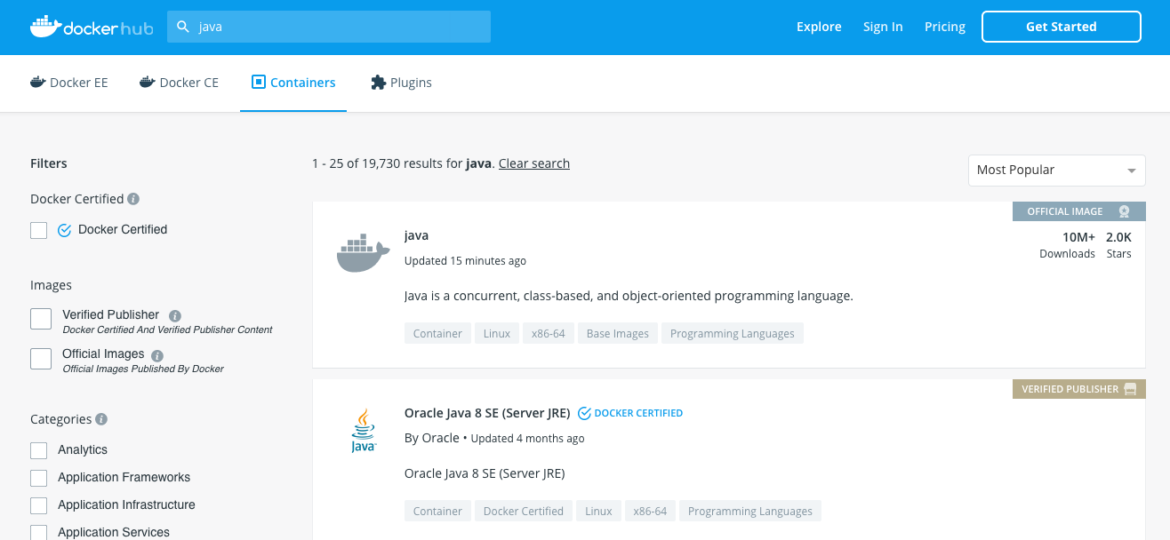This screenshot has height=540, width=1170.
Task: Tick the Application Services checkbox
Action: (39, 532)
